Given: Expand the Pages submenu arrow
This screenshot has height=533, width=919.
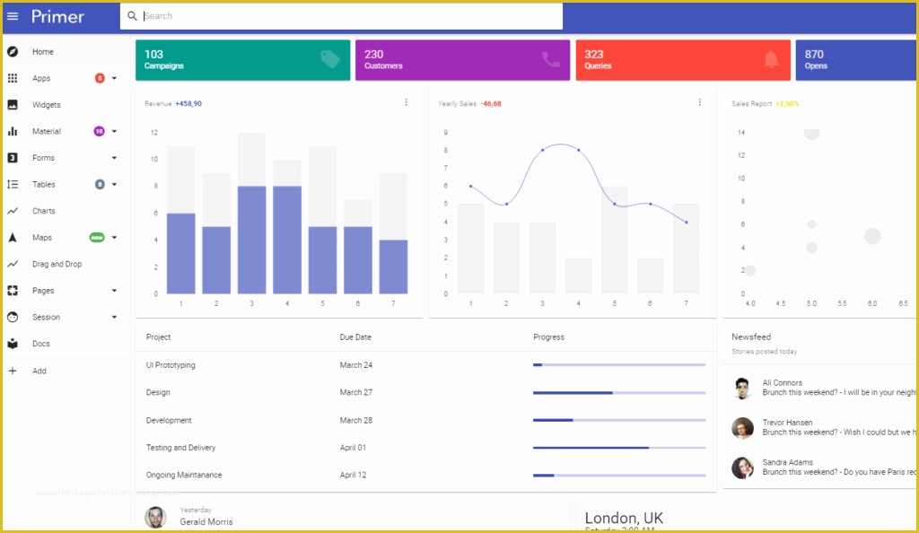Looking at the screenshot, I should pyautogui.click(x=114, y=291).
